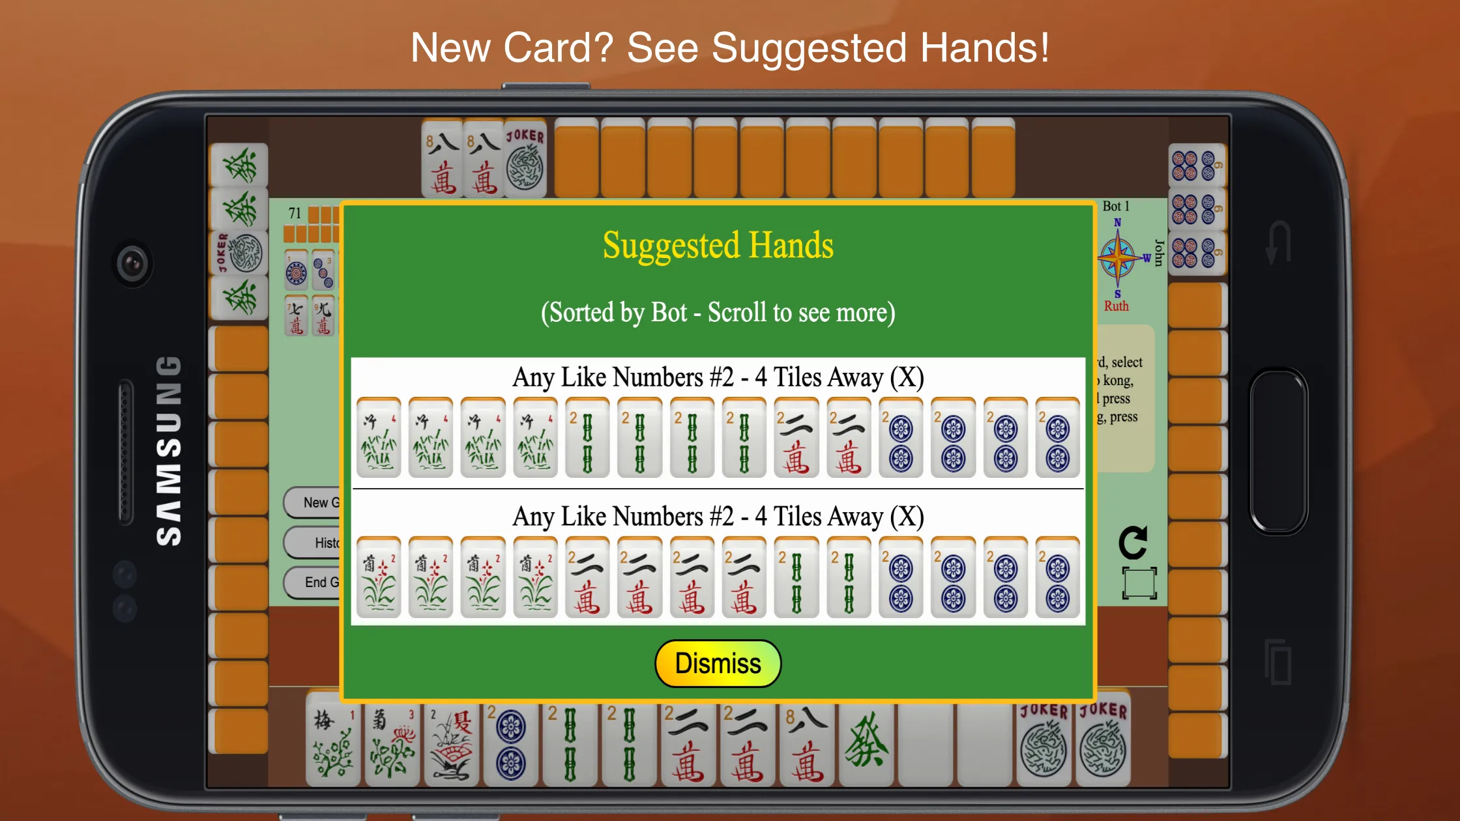Select the rotate/refresh game icon

[1131, 540]
